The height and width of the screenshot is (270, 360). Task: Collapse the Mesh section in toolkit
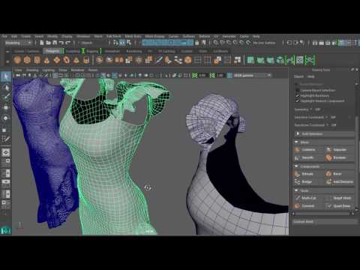tap(324, 142)
